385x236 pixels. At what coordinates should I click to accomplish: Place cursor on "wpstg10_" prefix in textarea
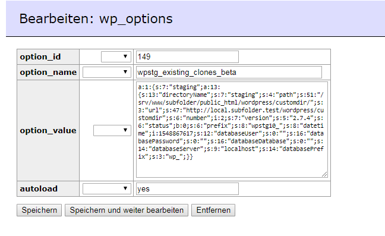(x=267, y=126)
